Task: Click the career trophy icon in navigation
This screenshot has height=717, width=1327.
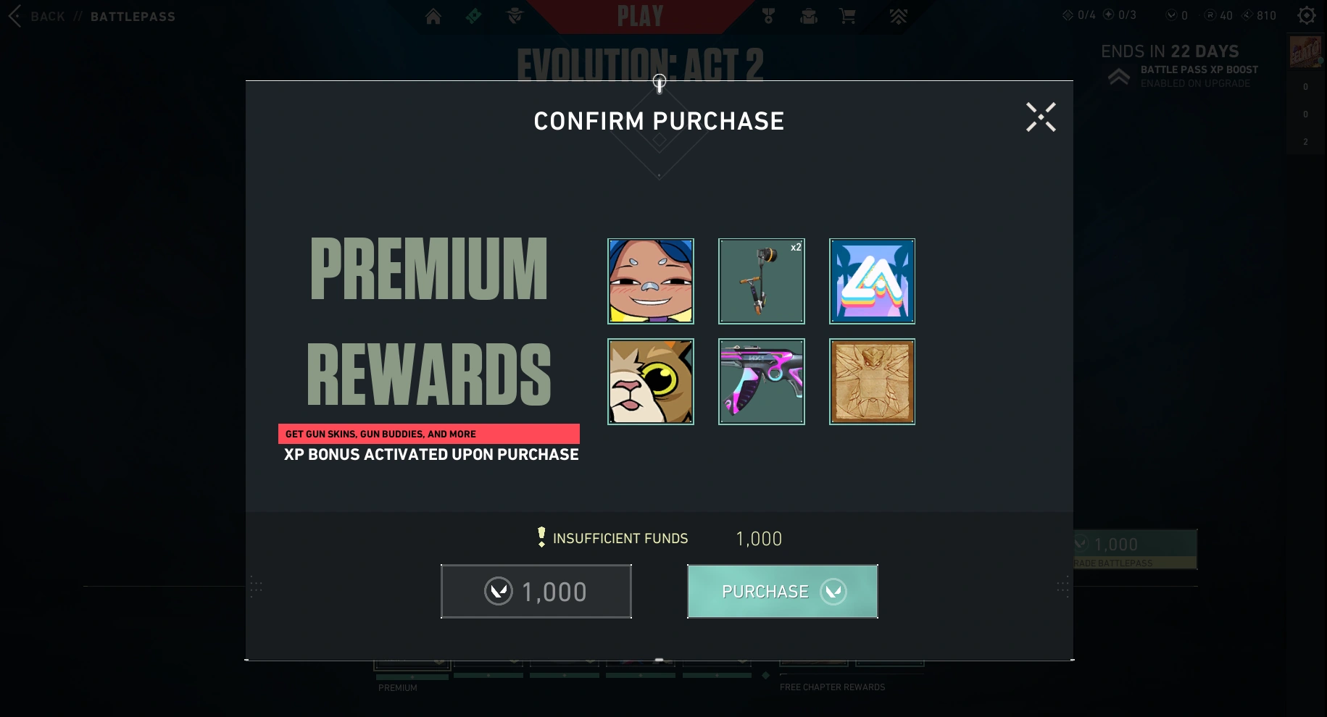Action: pyautogui.click(x=768, y=16)
